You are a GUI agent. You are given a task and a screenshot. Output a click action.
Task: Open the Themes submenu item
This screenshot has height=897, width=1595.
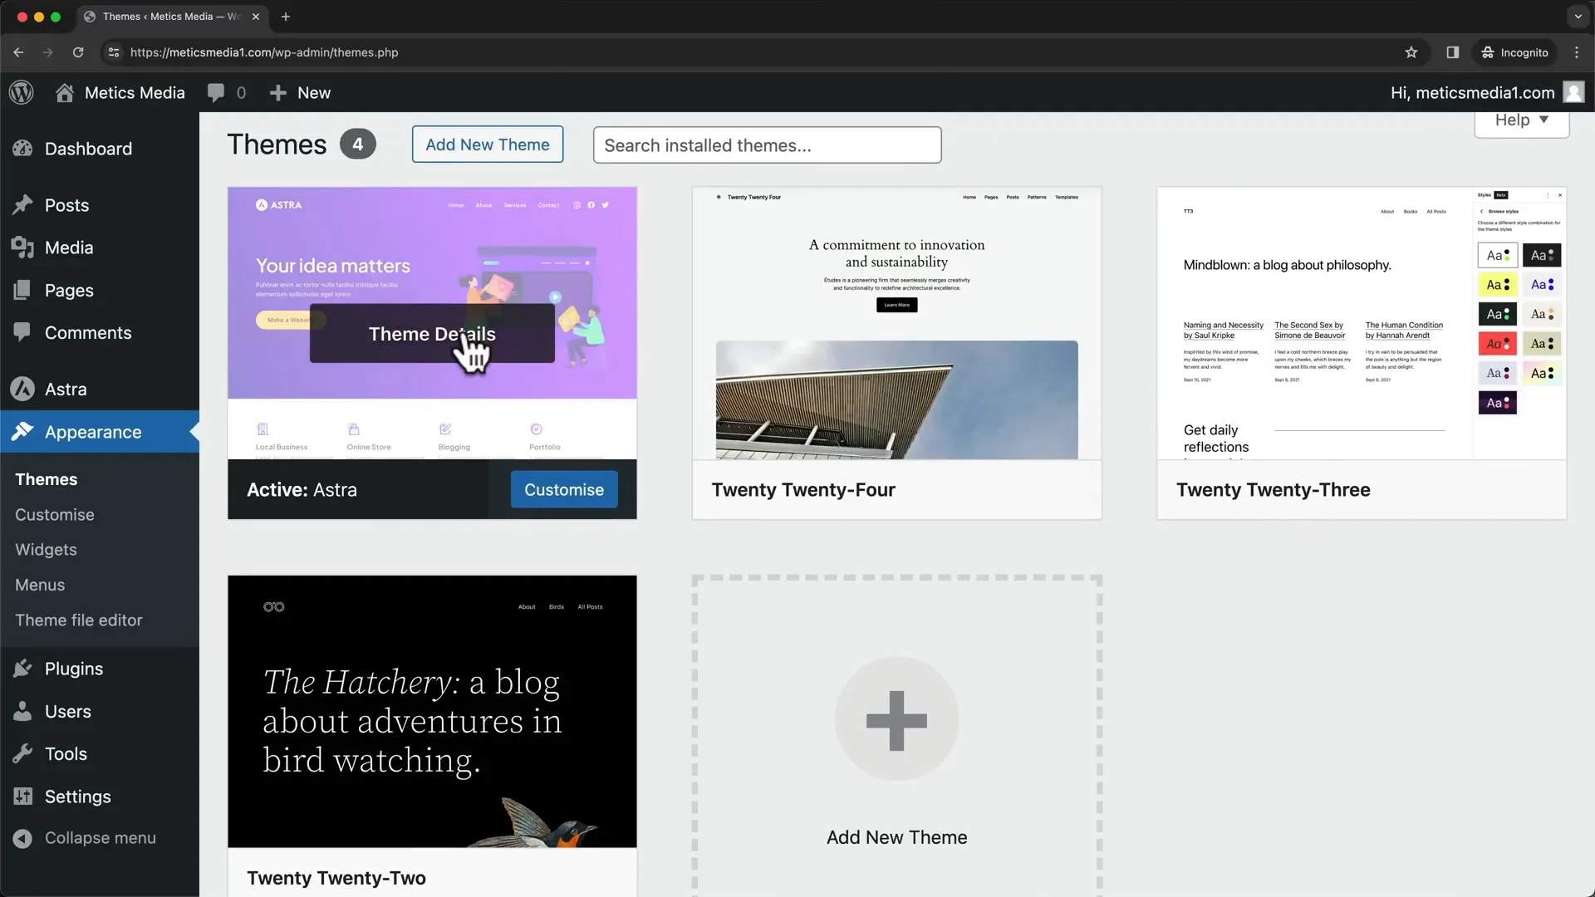[47, 479]
